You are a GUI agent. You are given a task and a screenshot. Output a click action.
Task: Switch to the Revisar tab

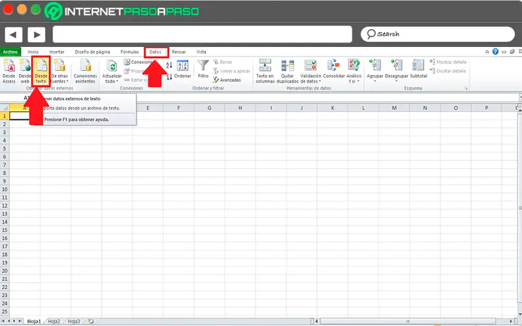pyautogui.click(x=179, y=52)
